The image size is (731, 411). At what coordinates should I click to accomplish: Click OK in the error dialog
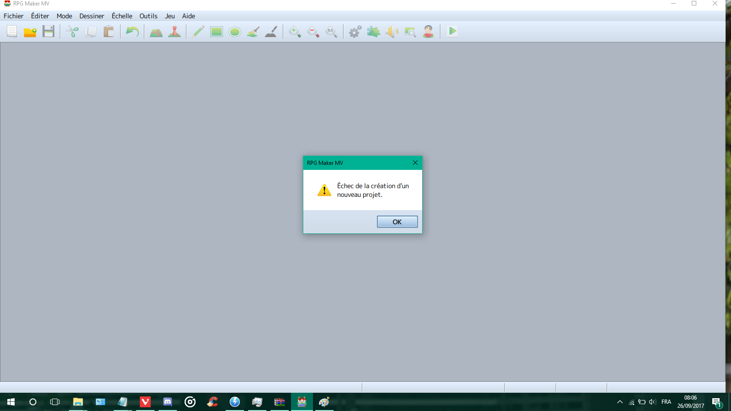(397, 222)
